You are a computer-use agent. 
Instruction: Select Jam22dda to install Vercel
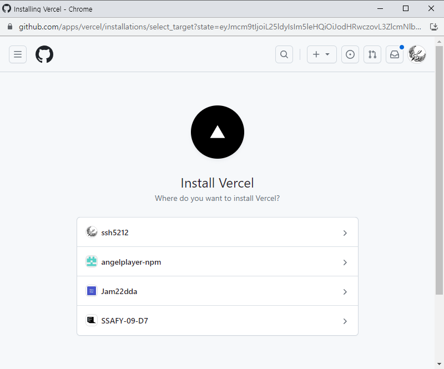coord(218,291)
